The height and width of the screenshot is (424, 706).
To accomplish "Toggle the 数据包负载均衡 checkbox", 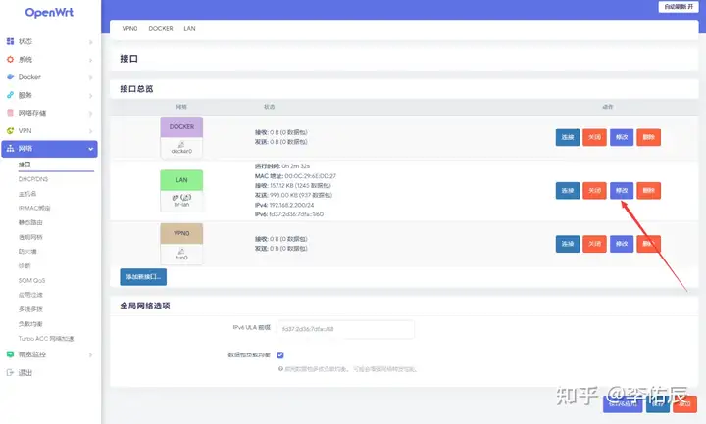I will 280,355.
